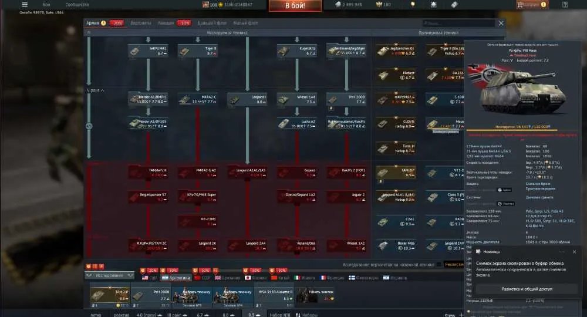Select the premium Elefant card
Screen dimensions: 587x317
(x=396, y=75)
